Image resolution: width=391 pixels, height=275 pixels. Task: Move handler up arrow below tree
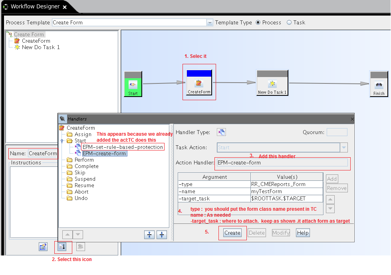coord(67,234)
